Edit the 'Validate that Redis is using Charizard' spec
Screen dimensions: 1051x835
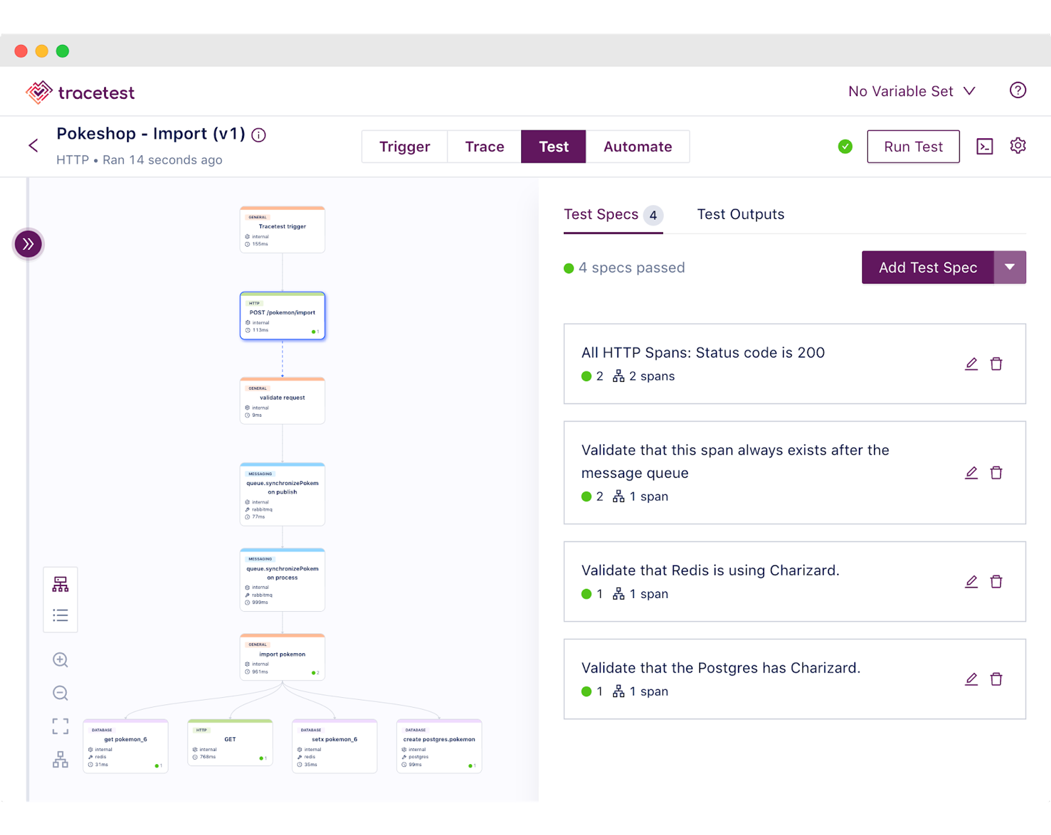[x=971, y=582]
